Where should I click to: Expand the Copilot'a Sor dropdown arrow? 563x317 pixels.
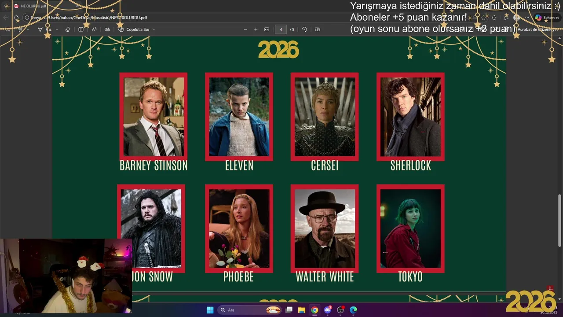[x=154, y=29]
